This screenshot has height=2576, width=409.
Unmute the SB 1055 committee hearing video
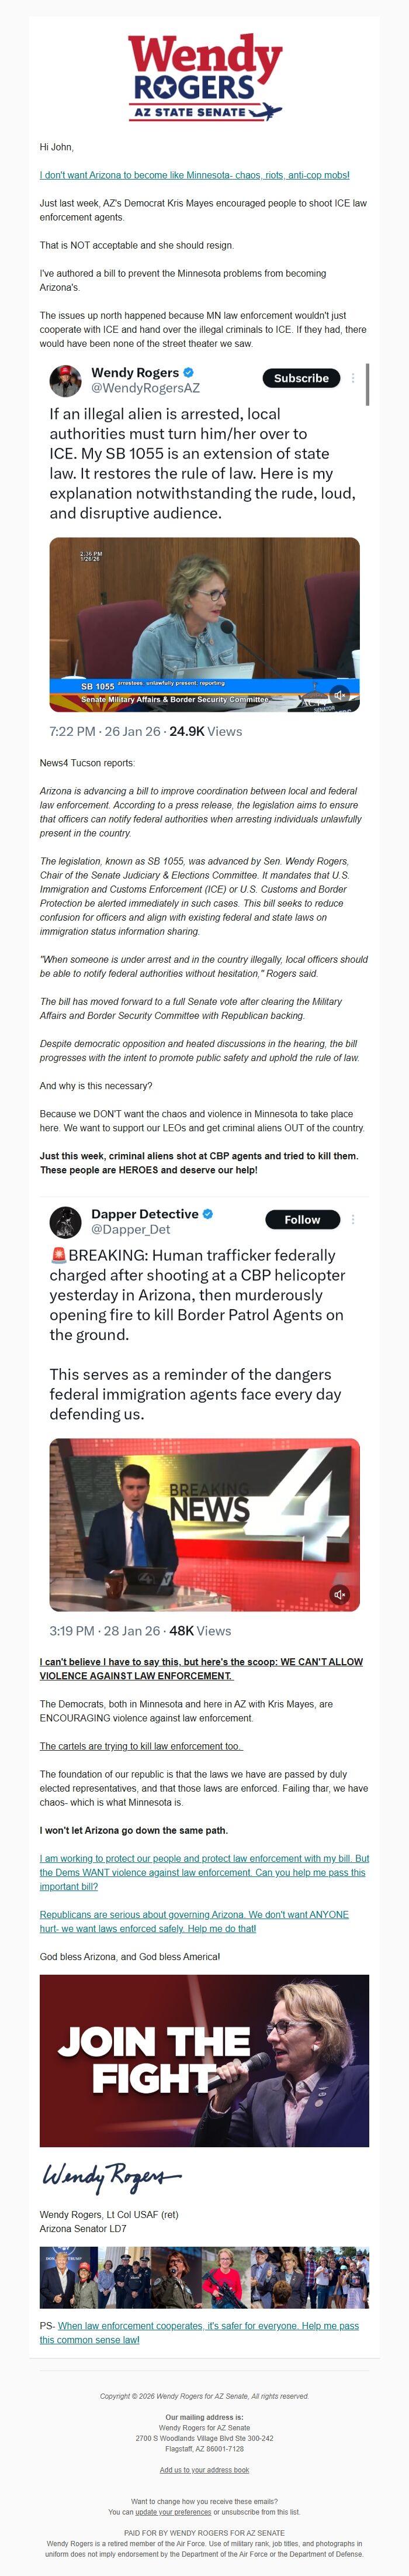coord(340,694)
